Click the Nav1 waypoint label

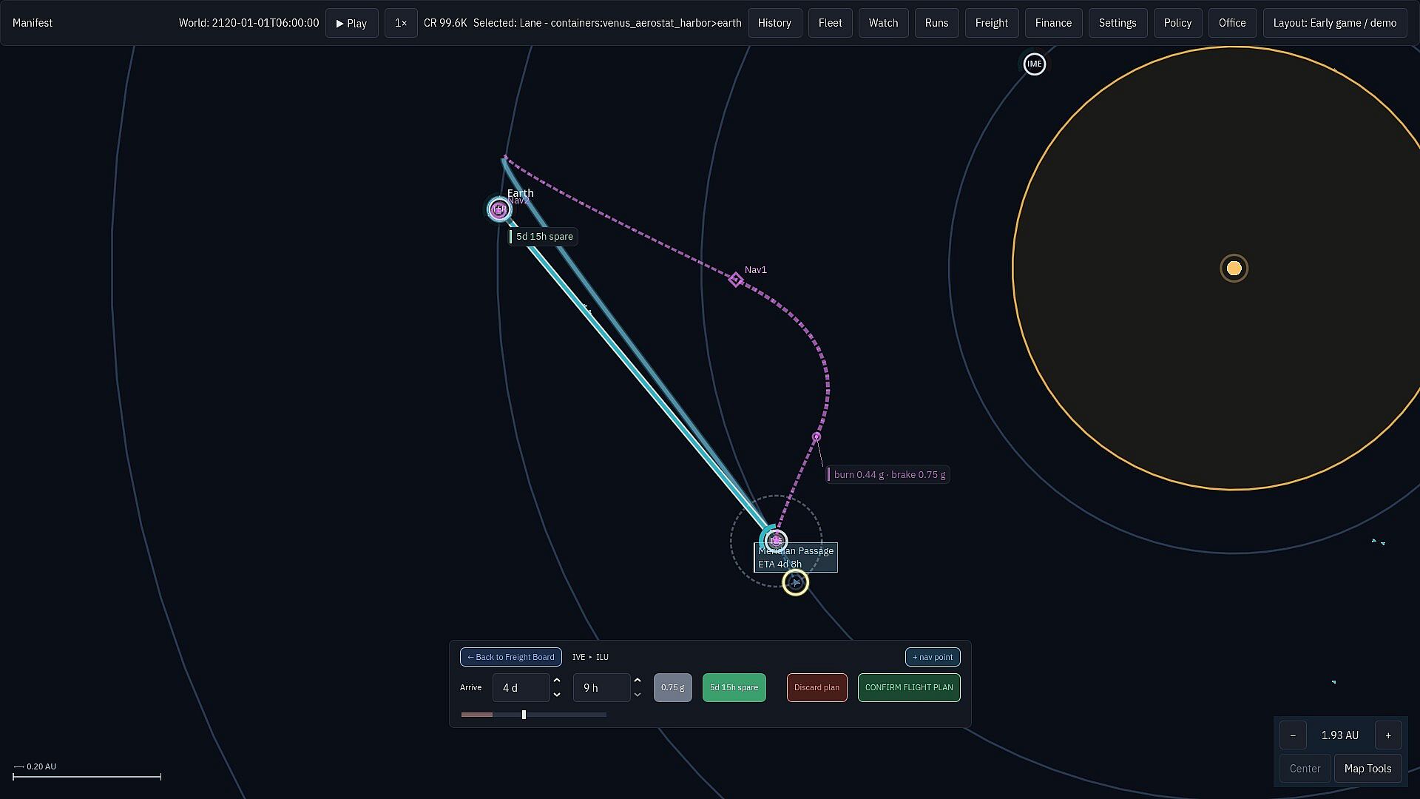pos(756,270)
